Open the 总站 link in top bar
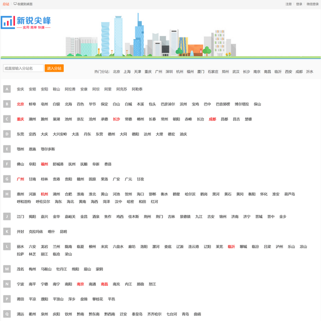321x321 pixels. (6, 4)
